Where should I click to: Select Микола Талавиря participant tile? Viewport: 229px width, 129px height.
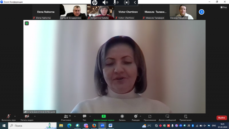point(156,12)
